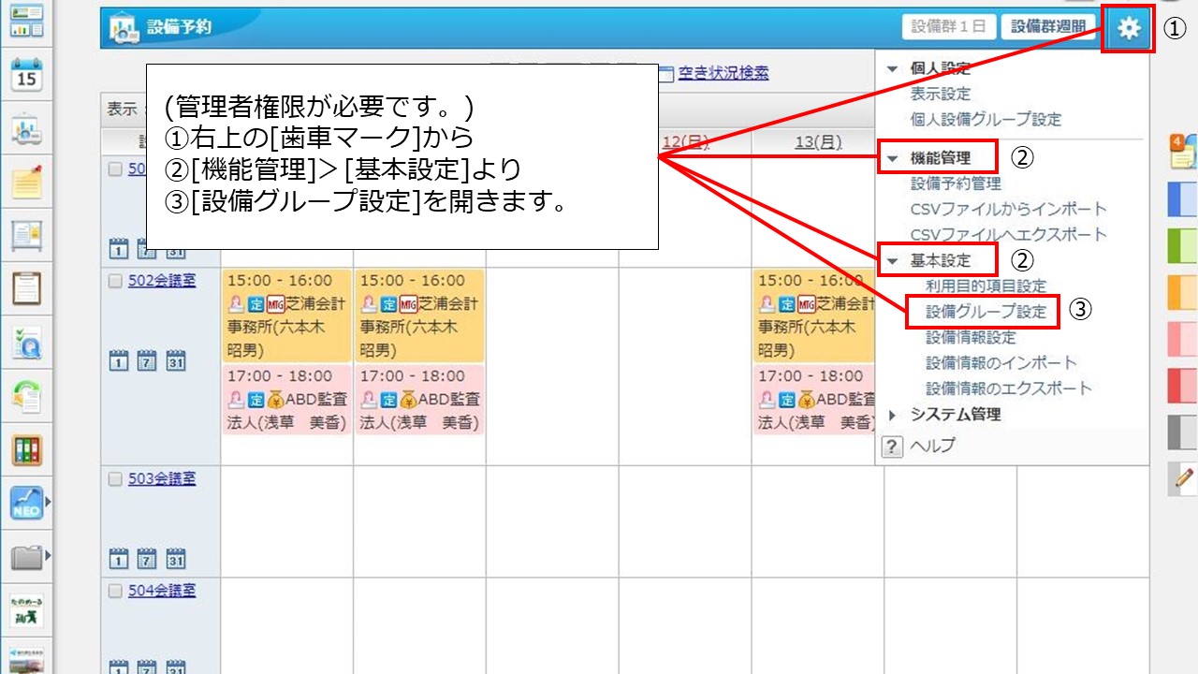Click the 31-day view icon for 502会議室

[175, 360]
